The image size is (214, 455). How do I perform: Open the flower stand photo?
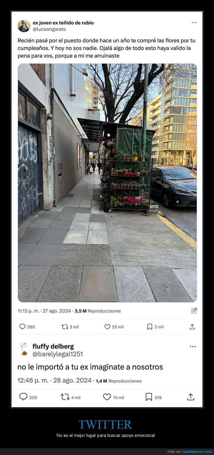click(107, 183)
